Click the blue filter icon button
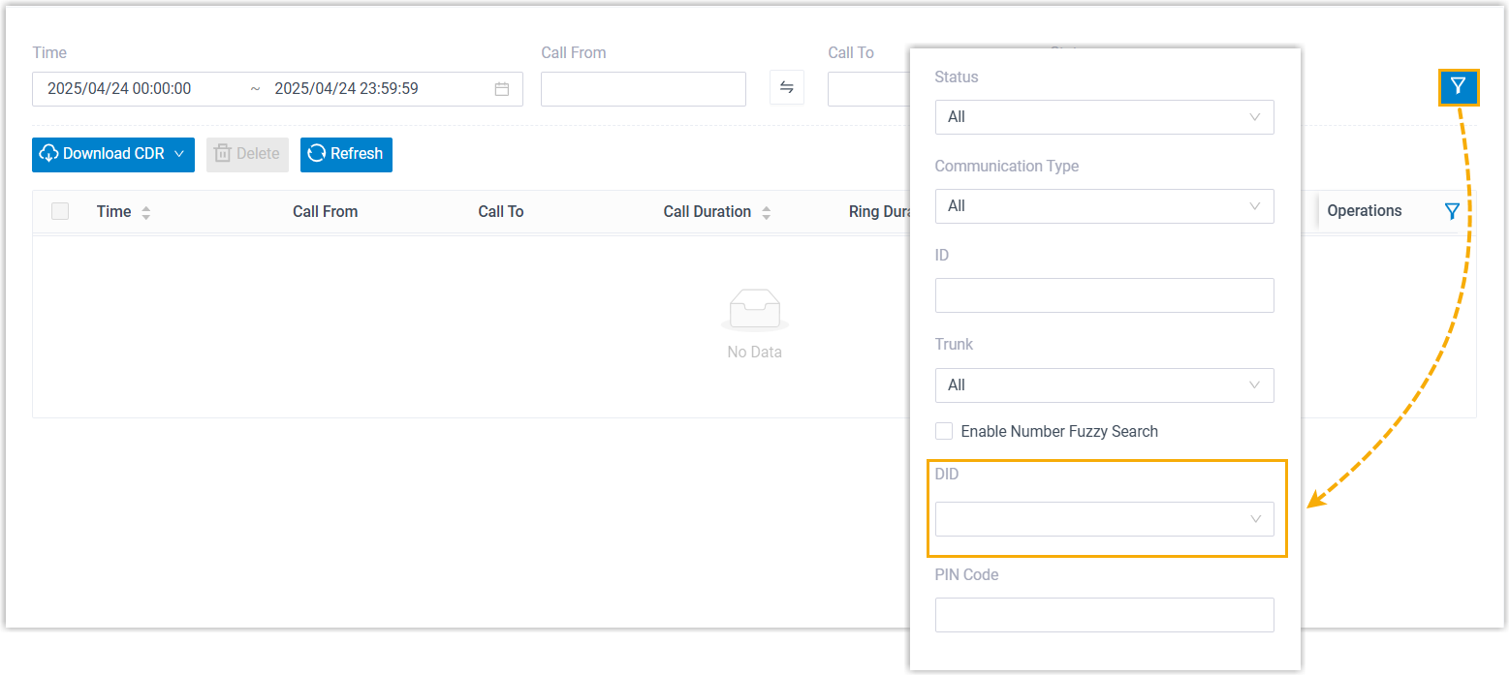The height and width of the screenshot is (676, 1510). click(1458, 88)
